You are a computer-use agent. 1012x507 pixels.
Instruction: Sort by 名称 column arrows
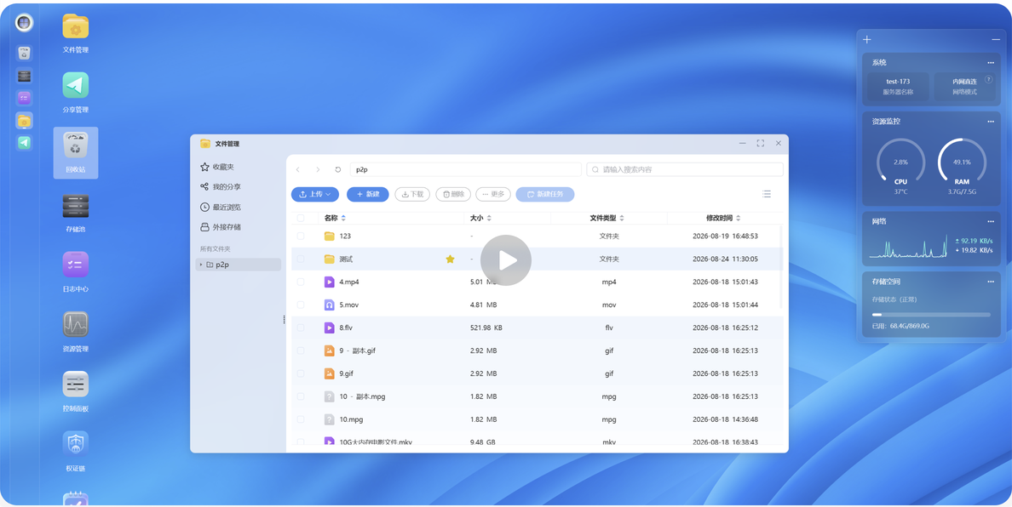pyautogui.click(x=343, y=218)
